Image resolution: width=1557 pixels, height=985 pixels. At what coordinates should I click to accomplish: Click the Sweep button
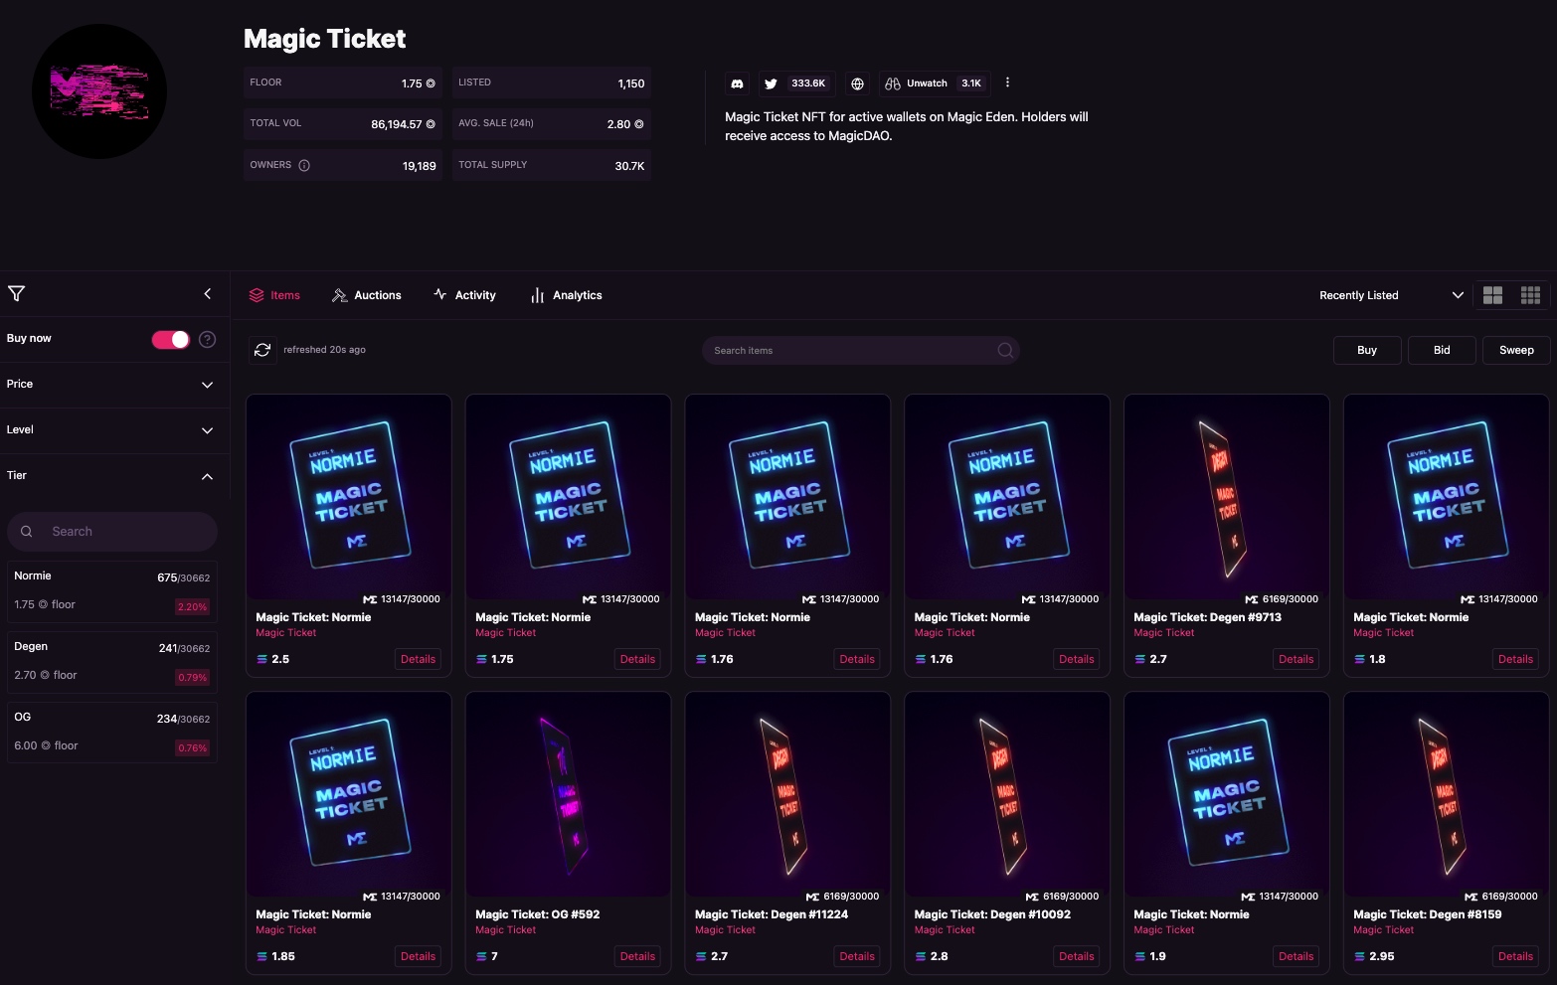coord(1515,350)
